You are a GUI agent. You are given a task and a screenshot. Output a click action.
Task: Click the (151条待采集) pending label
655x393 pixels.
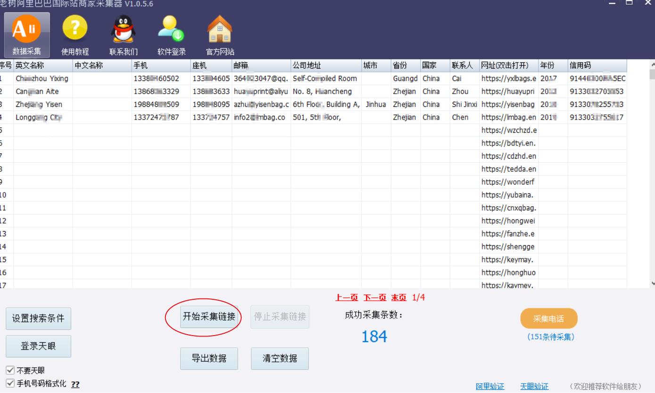point(551,337)
